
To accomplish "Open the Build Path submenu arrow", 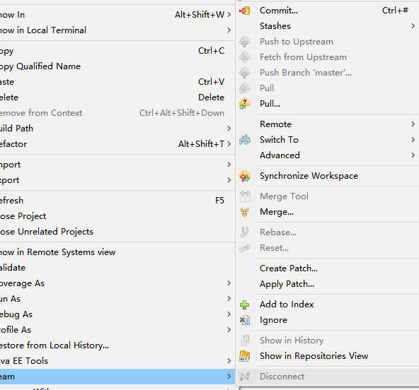I will click(x=229, y=129).
